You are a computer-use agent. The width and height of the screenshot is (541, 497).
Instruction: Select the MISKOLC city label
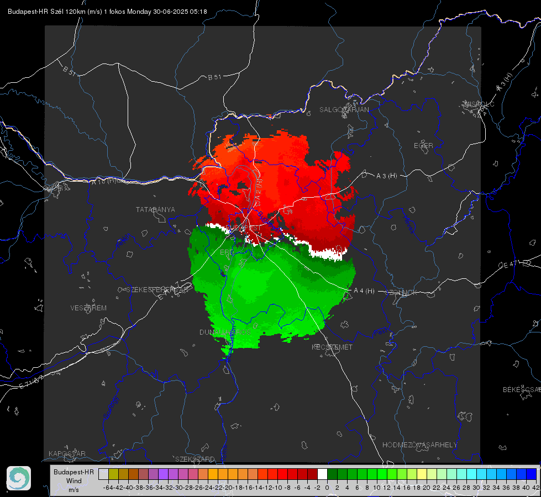tap(479, 104)
